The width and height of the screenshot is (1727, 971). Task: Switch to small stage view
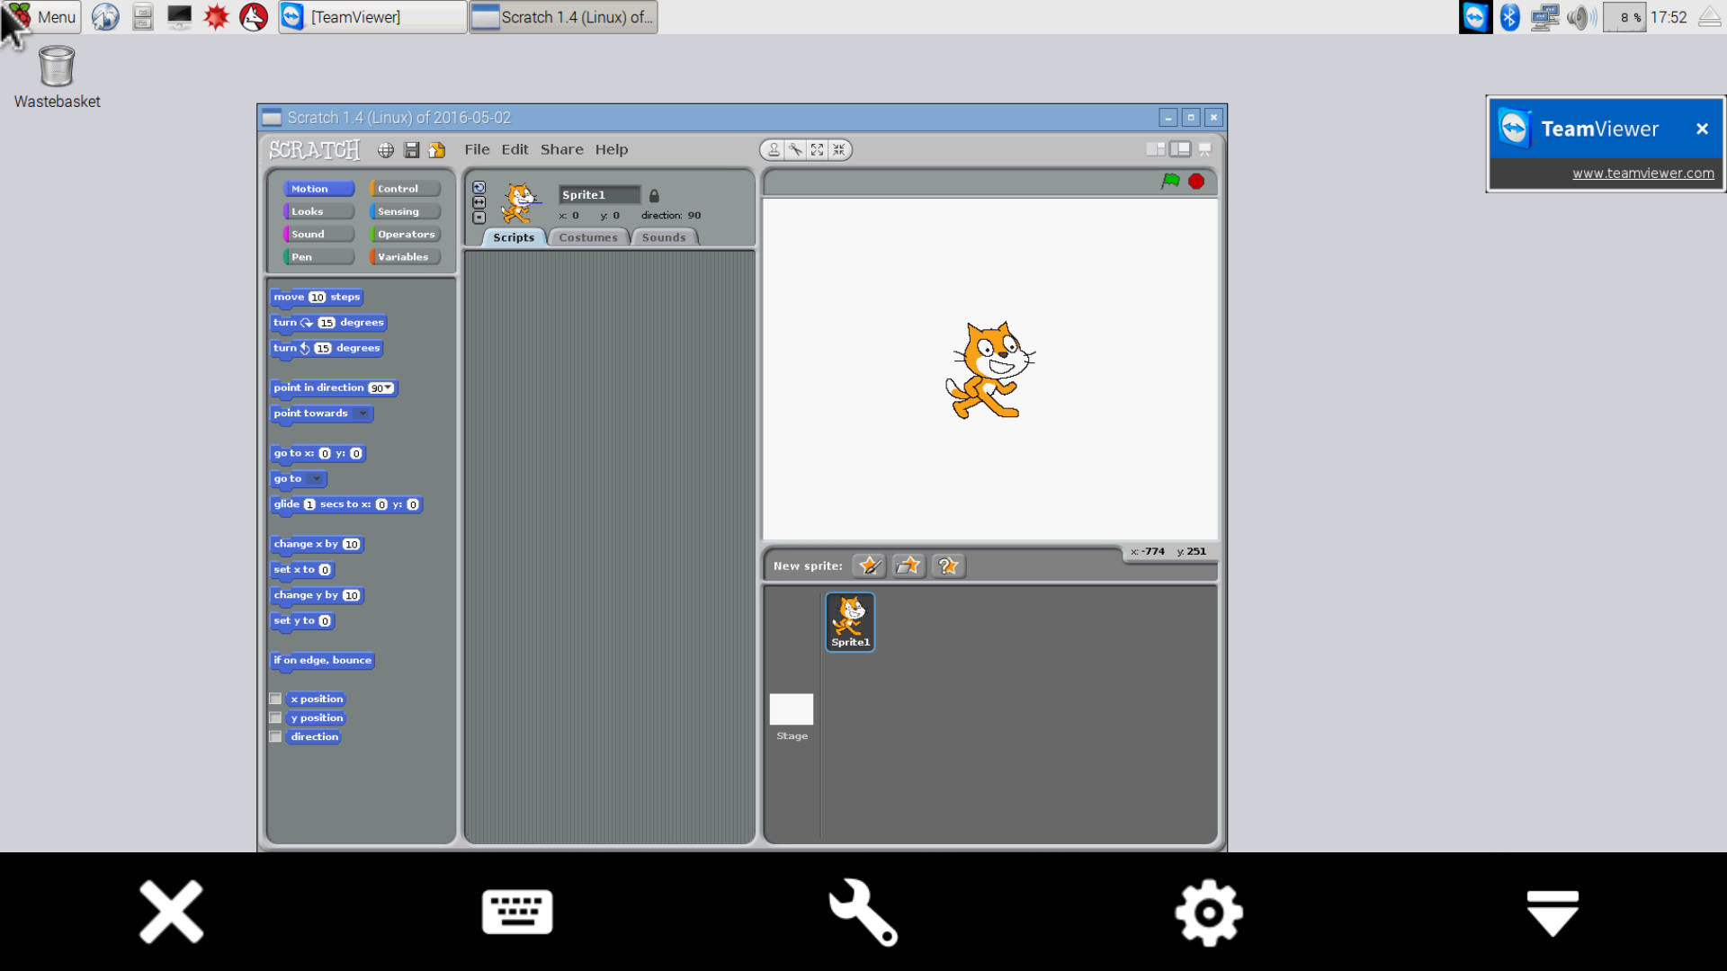point(1156,149)
